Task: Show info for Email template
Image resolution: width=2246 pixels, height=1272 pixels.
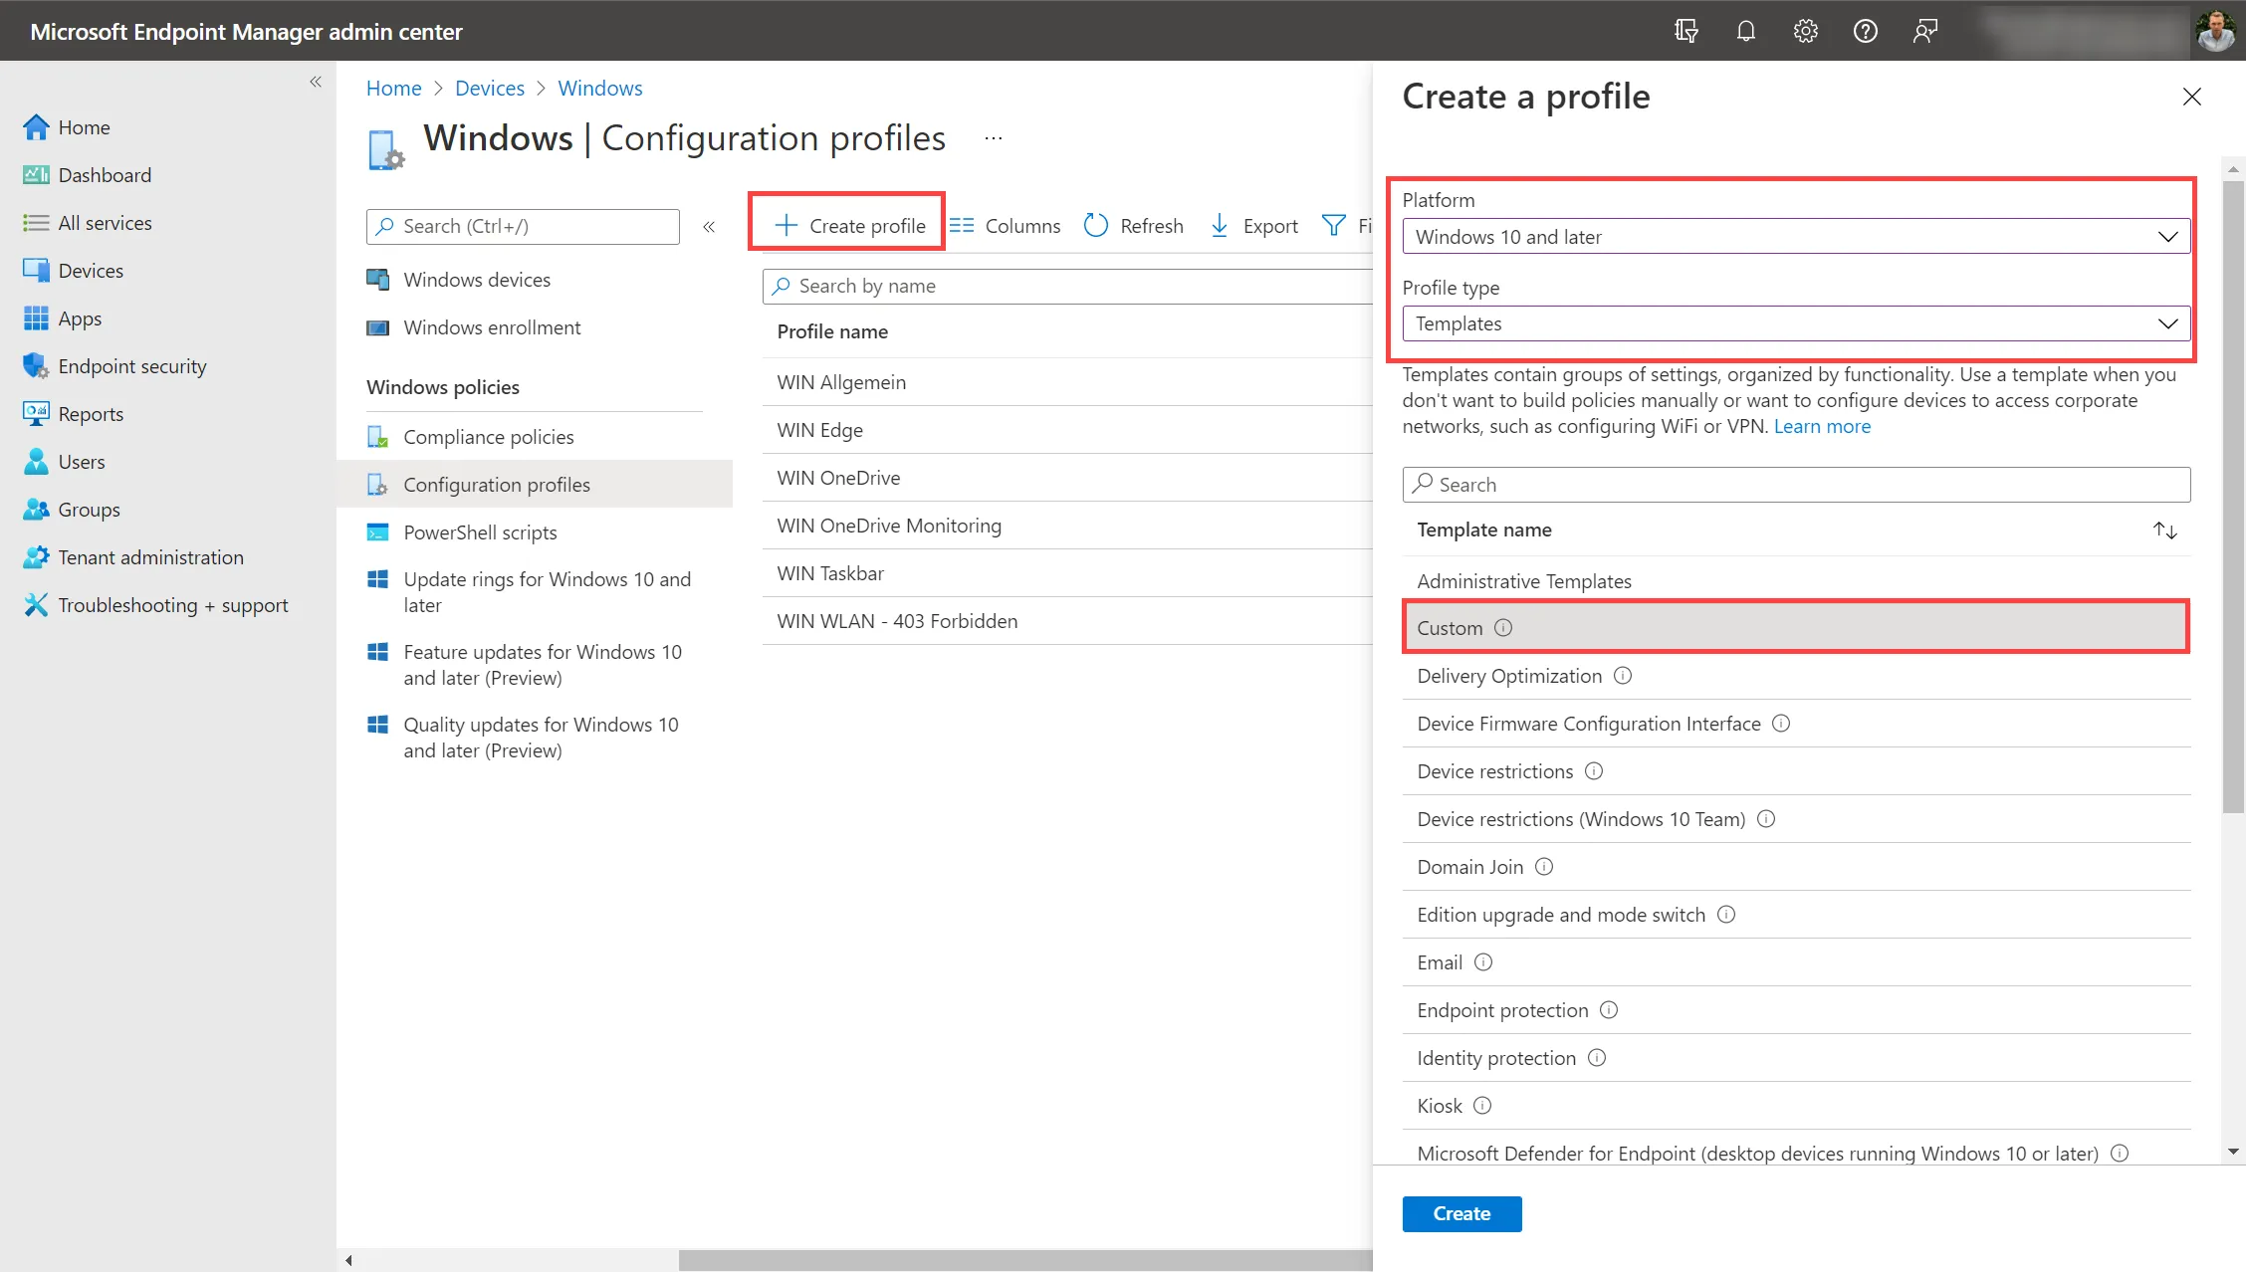Action: tap(1483, 962)
